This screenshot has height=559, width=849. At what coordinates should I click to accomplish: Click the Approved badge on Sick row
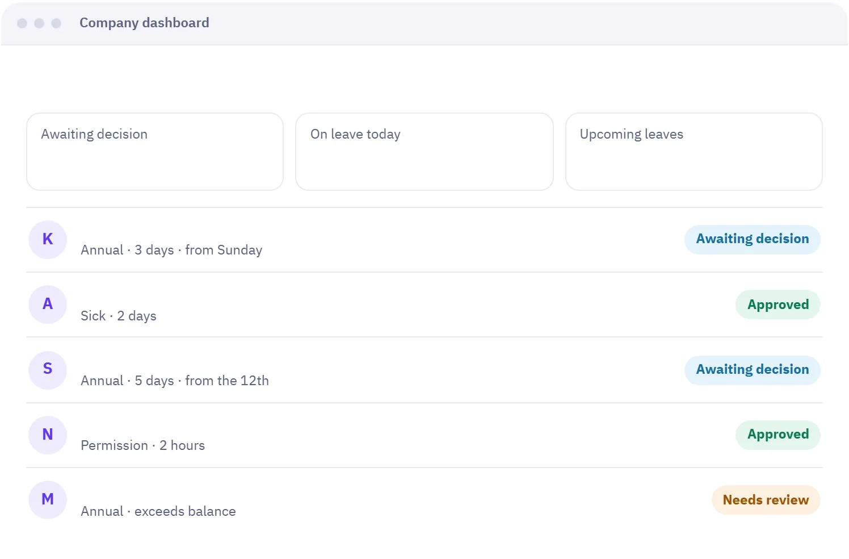778,304
